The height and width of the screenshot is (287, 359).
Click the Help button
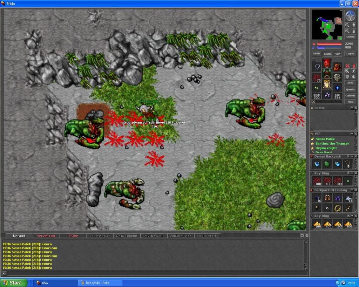(x=350, y=102)
